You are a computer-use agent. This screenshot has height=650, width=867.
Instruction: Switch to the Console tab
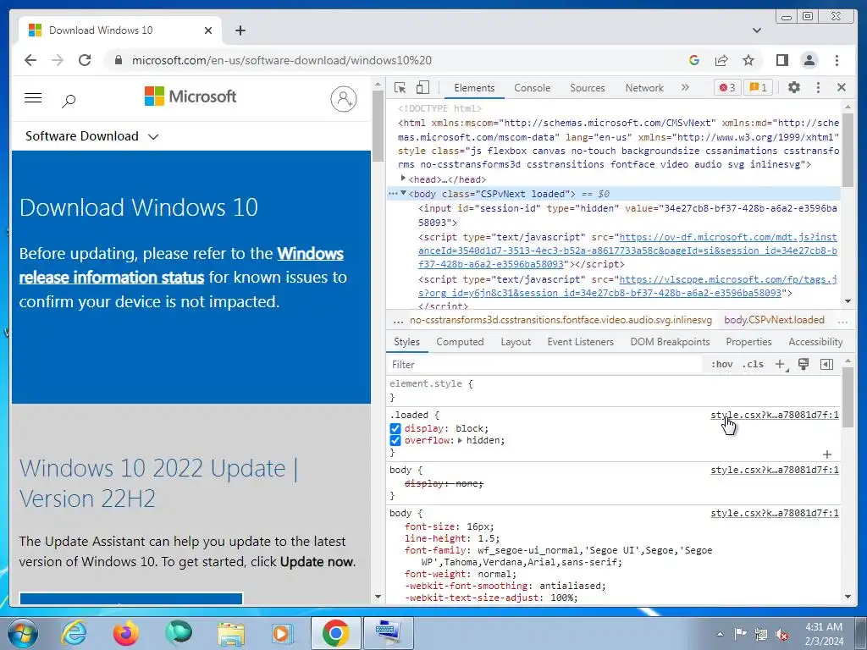click(x=532, y=88)
